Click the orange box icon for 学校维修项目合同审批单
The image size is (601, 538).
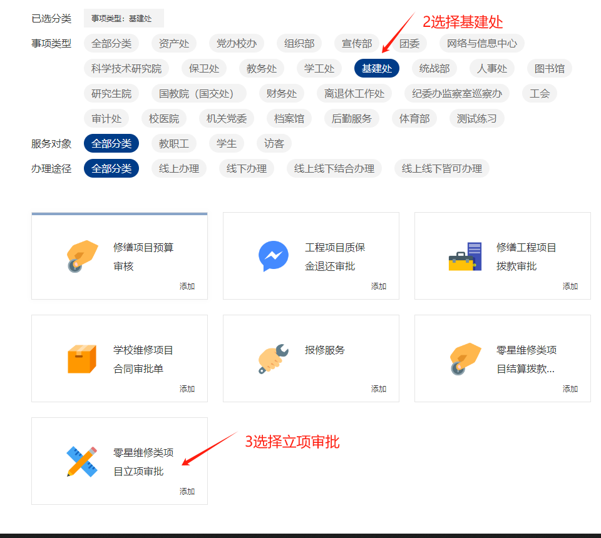(82, 359)
